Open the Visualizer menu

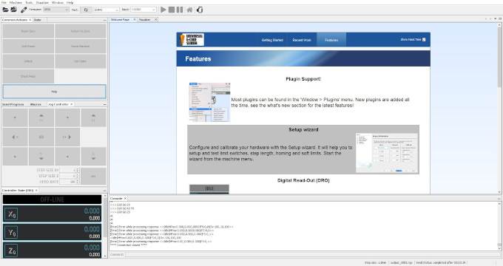click(x=42, y=2)
